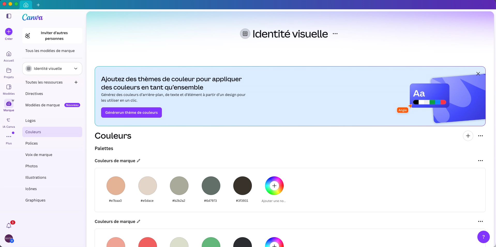Open the help question mark button
The width and height of the screenshot is (496, 247).
pos(484,237)
